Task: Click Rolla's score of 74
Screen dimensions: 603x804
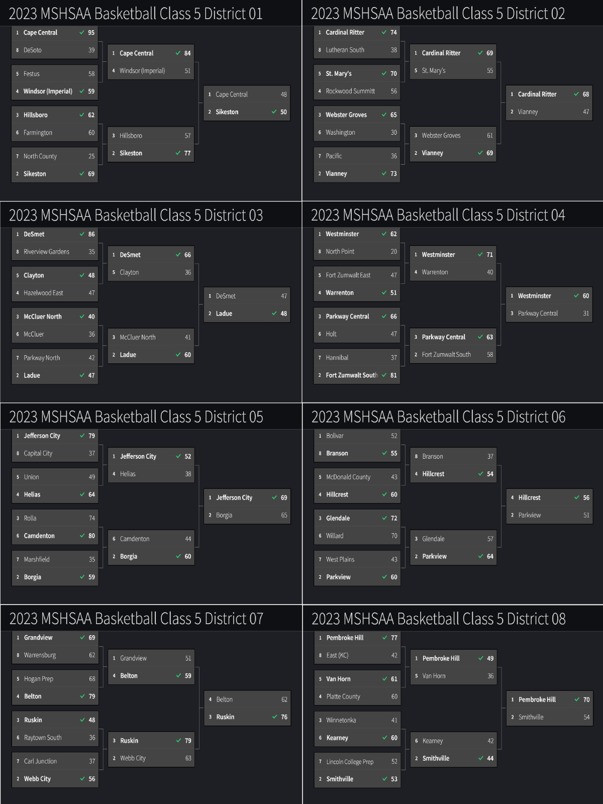Action: [92, 518]
